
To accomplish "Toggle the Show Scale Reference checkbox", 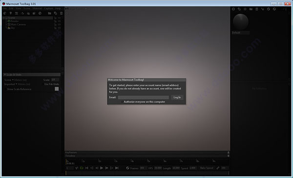I will point(57,89).
